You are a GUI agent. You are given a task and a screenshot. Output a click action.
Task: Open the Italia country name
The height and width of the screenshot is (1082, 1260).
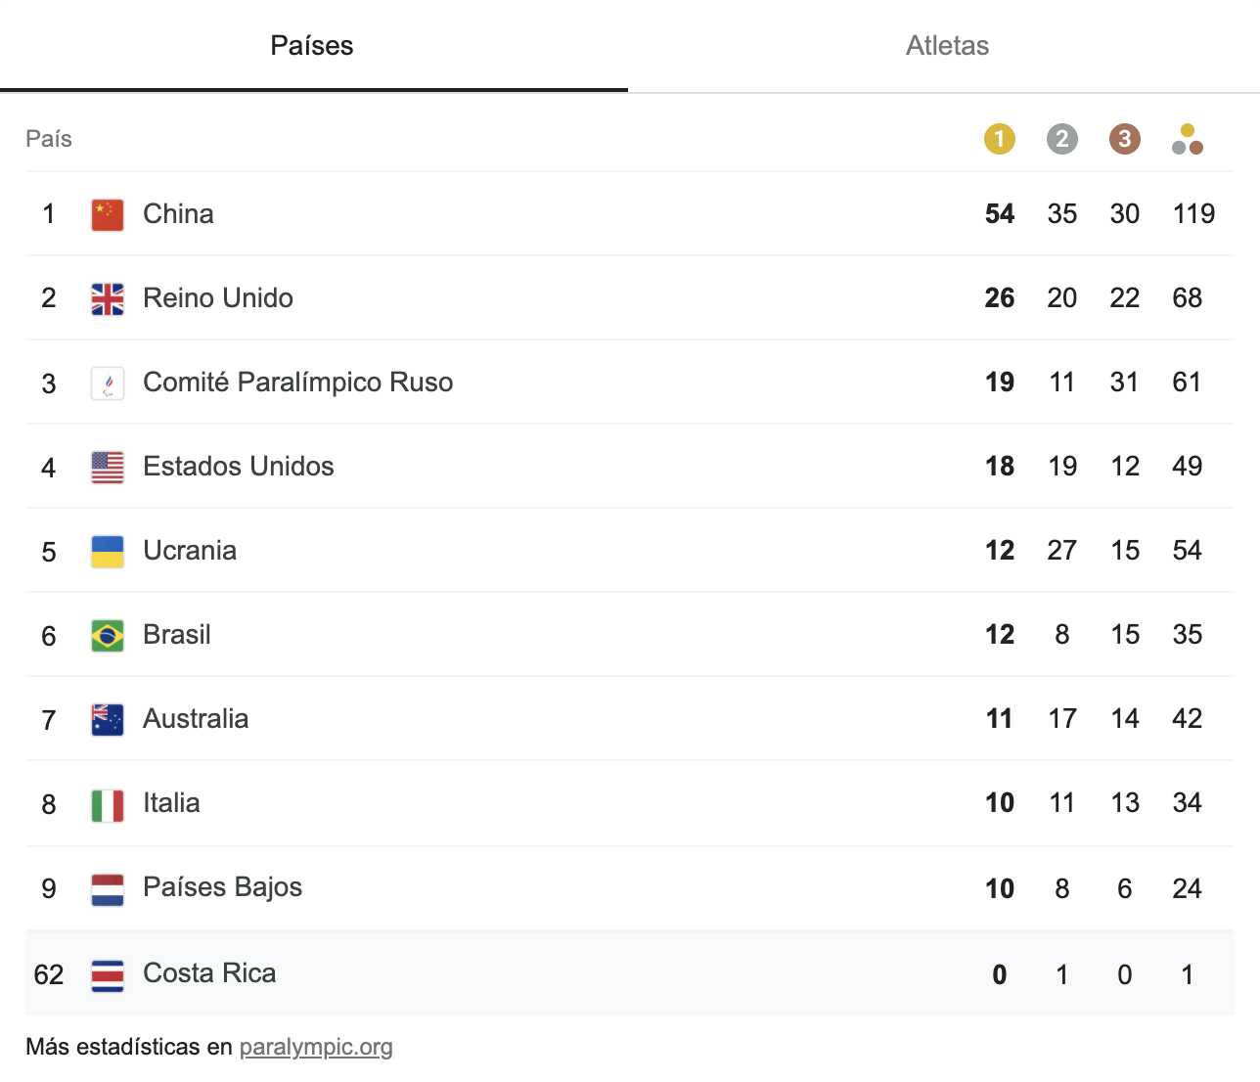(x=171, y=803)
